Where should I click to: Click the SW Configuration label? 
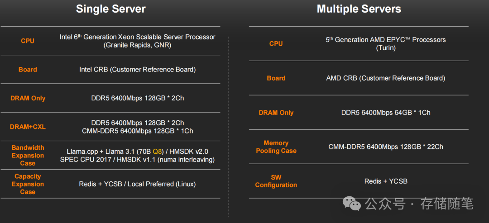pos(276,181)
